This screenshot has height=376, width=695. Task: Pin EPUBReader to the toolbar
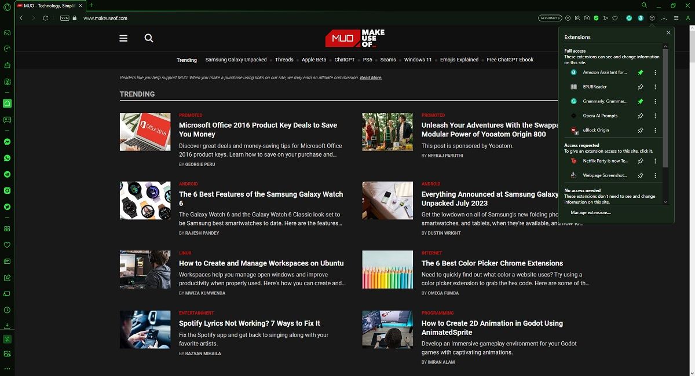640,86
